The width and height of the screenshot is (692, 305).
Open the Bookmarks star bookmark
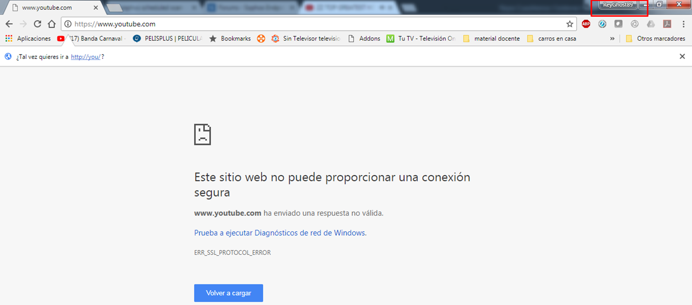click(230, 38)
